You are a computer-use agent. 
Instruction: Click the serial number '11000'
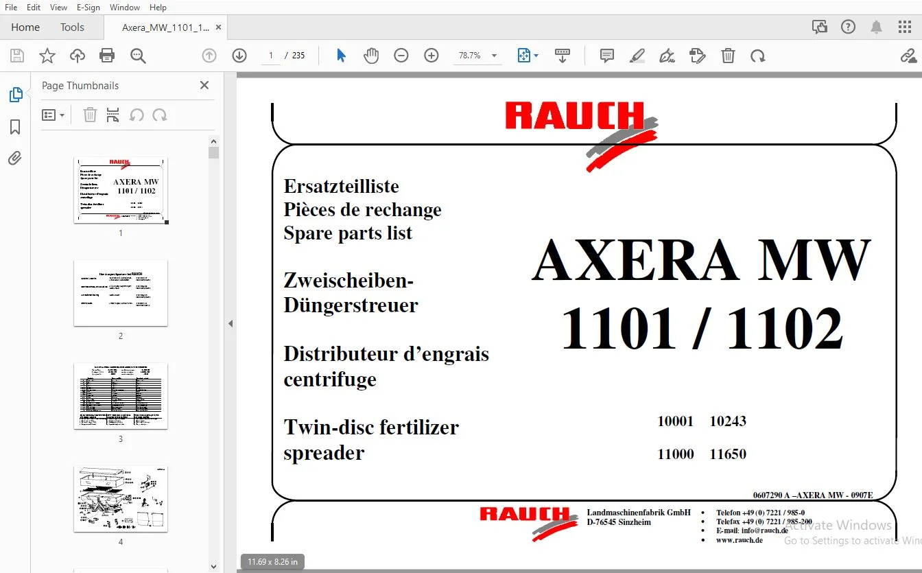[x=676, y=454]
